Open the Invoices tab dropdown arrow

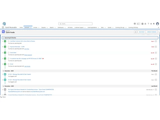(x=39, y=28)
